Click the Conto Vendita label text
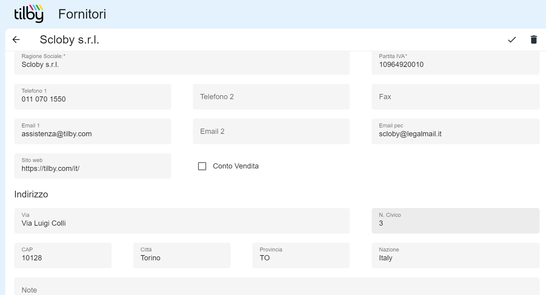The image size is (546, 295). click(236, 166)
